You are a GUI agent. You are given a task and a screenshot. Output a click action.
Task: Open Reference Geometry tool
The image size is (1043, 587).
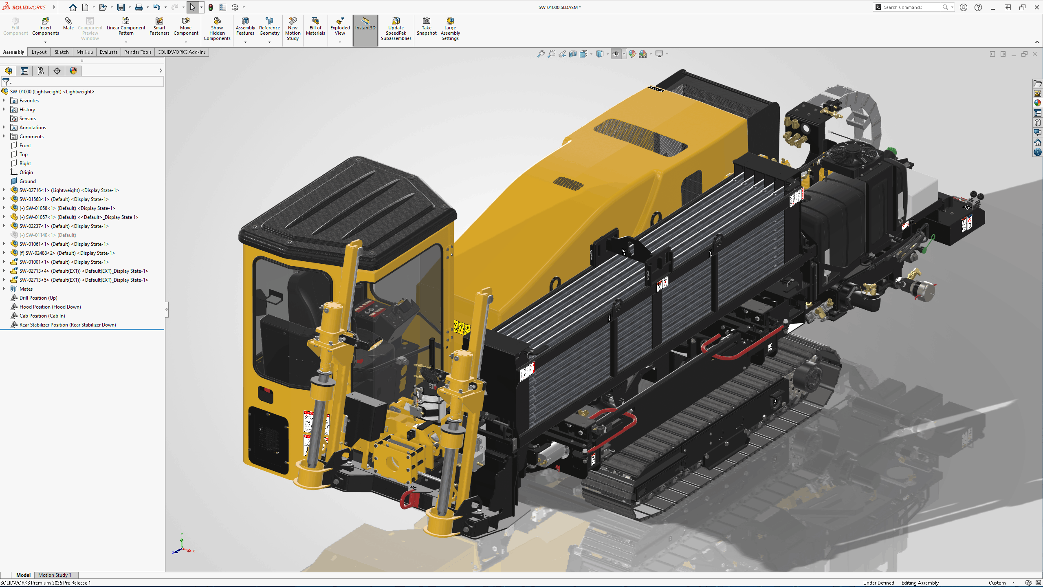pyautogui.click(x=269, y=26)
